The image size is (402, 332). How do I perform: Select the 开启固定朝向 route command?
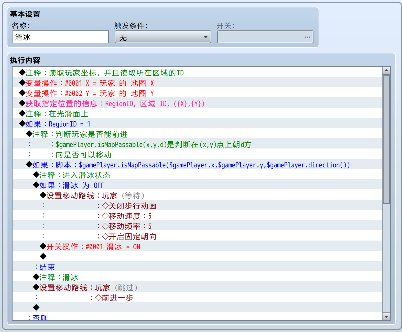click(197, 236)
